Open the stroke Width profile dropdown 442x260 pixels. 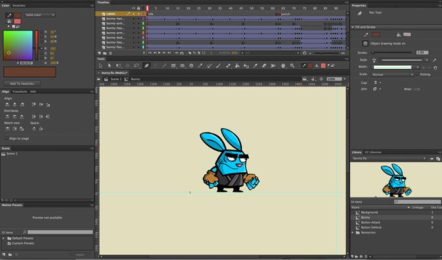[396, 68]
